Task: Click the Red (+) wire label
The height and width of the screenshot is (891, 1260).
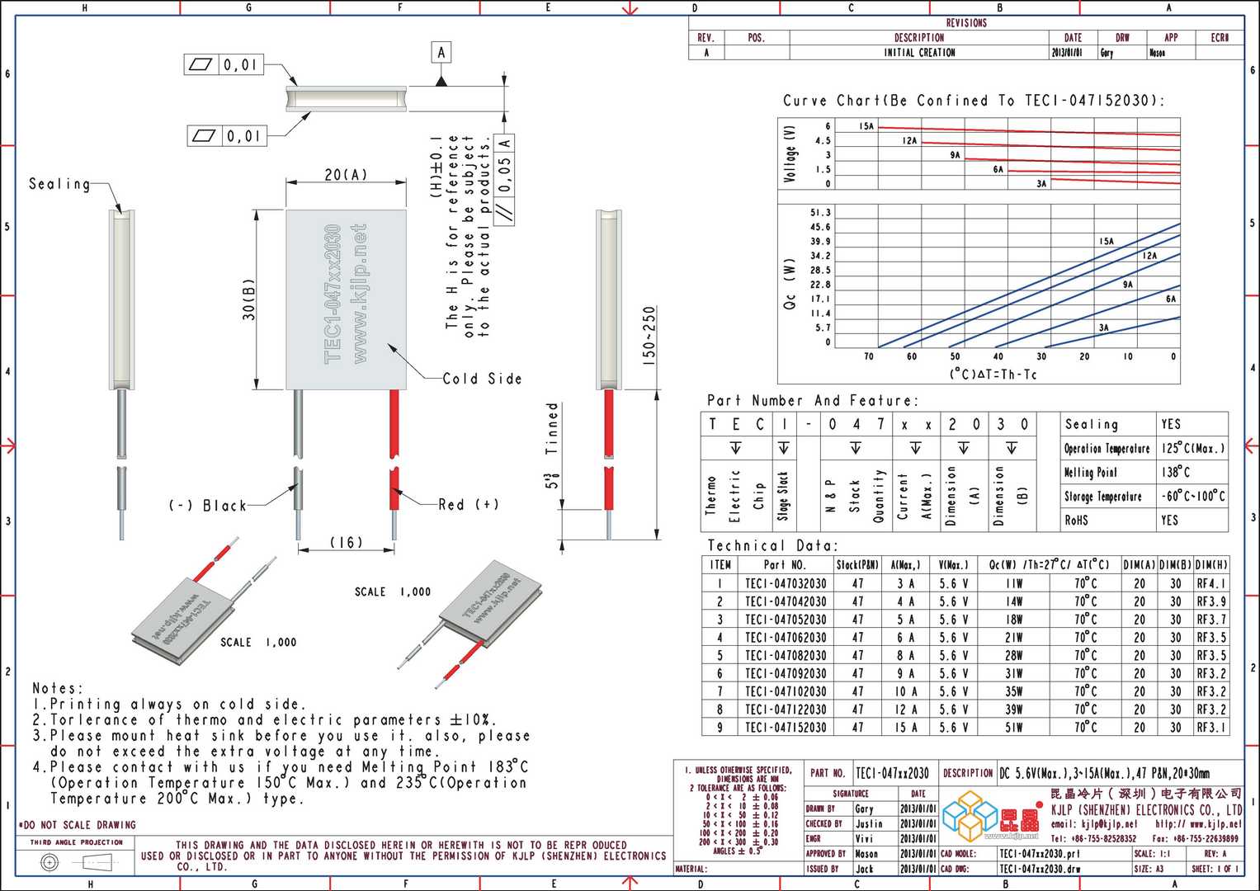Action: click(x=468, y=504)
